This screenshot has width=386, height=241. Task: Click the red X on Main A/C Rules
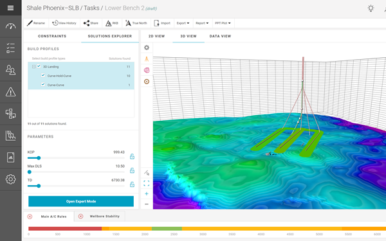coord(30,217)
